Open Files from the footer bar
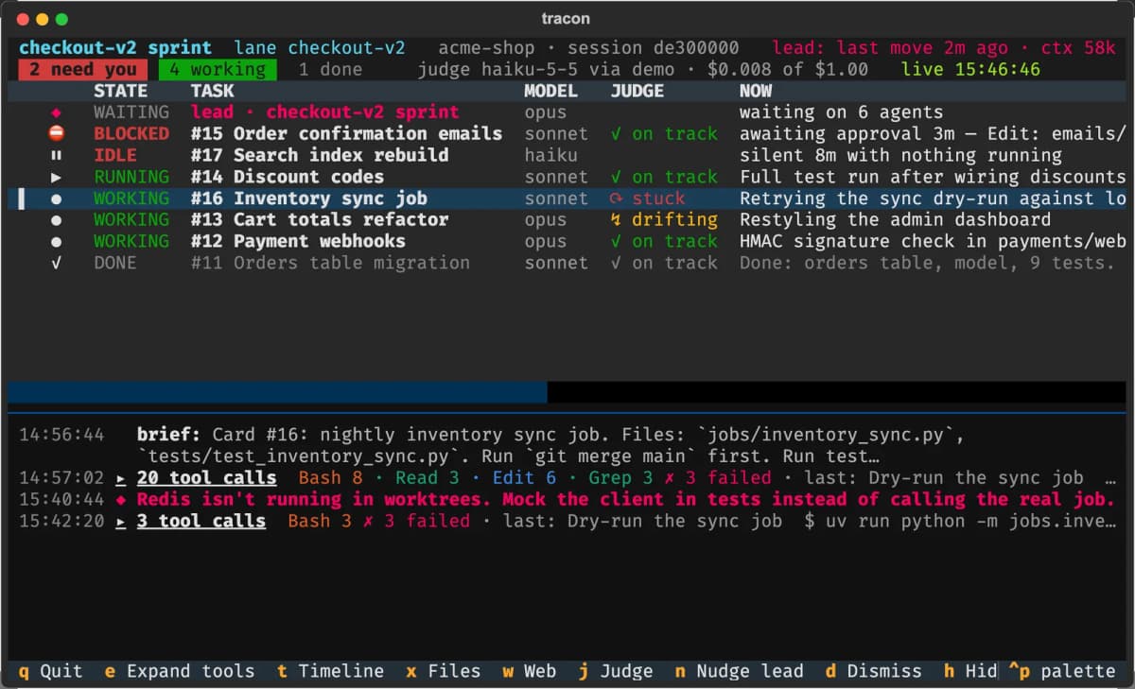The width and height of the screenshot is (1135, 689). (443, 671)
